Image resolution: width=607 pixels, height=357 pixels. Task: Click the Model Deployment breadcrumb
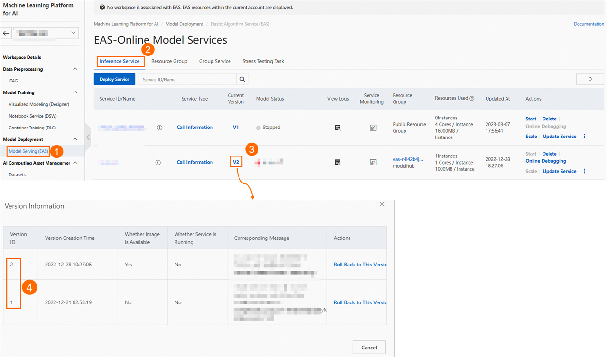coord(184,24)
